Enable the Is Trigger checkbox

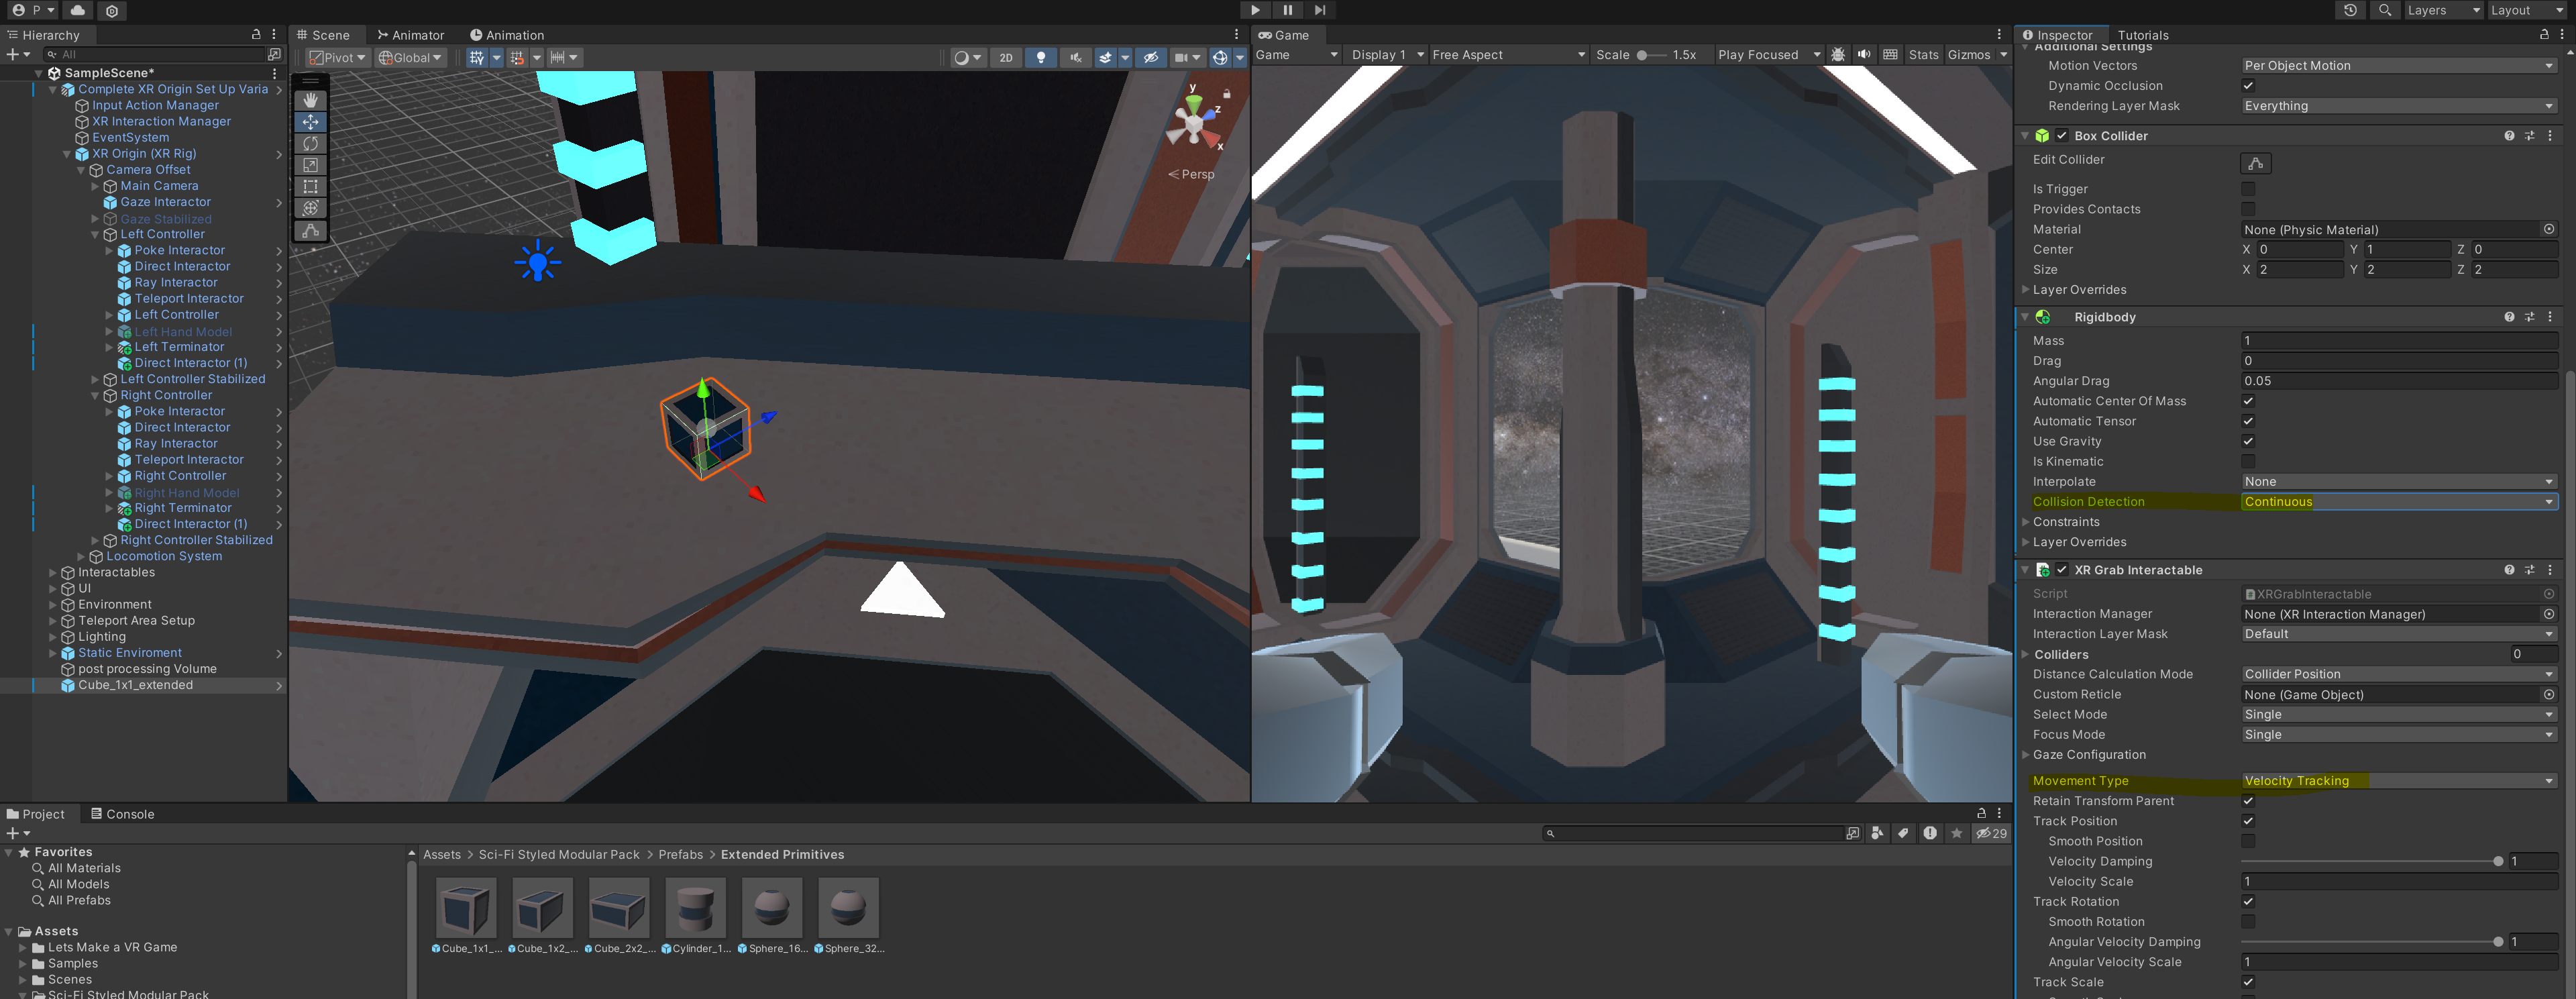[2248, 189]
